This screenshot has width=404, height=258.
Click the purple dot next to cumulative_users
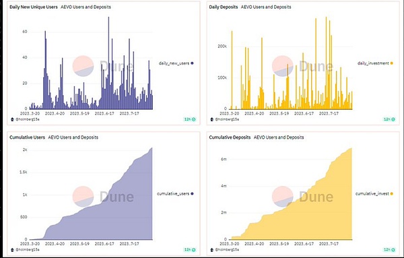pos(192,193)
